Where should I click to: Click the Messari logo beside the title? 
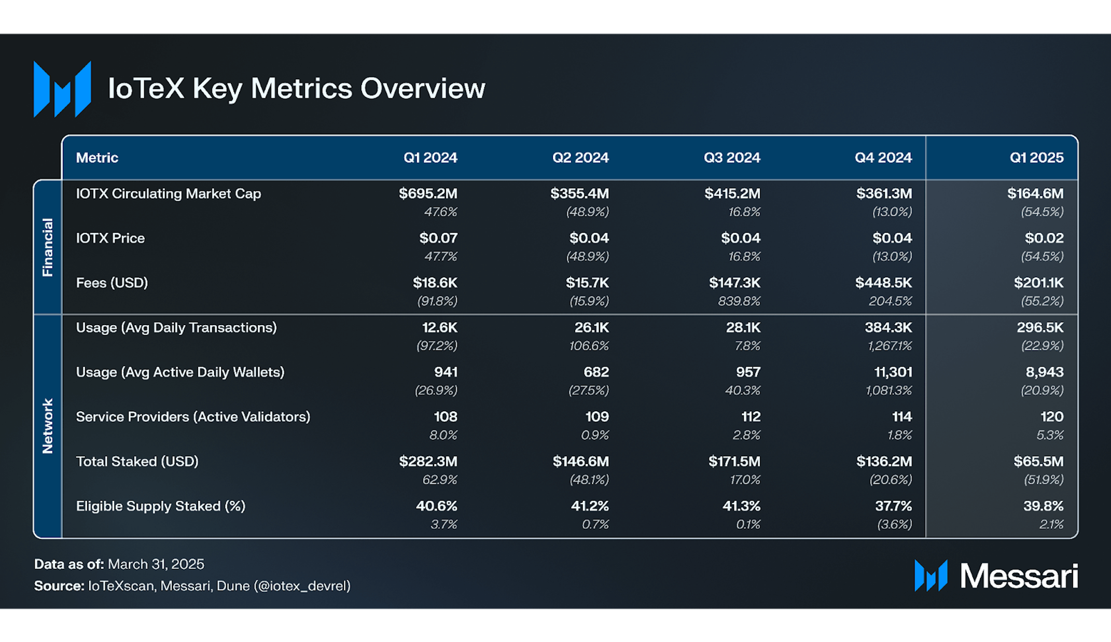[x=63, y=89]
